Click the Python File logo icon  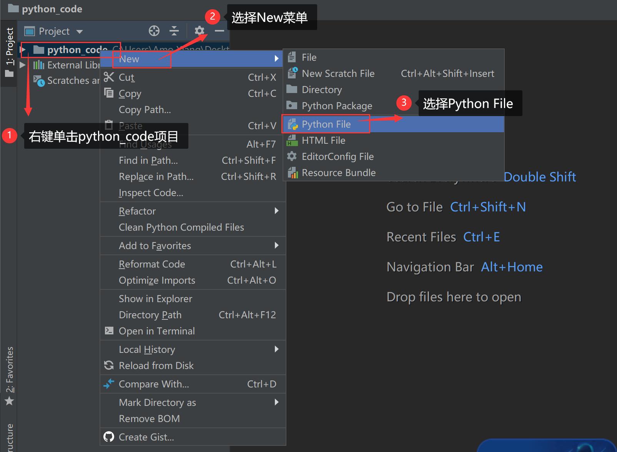pos(293,124)
